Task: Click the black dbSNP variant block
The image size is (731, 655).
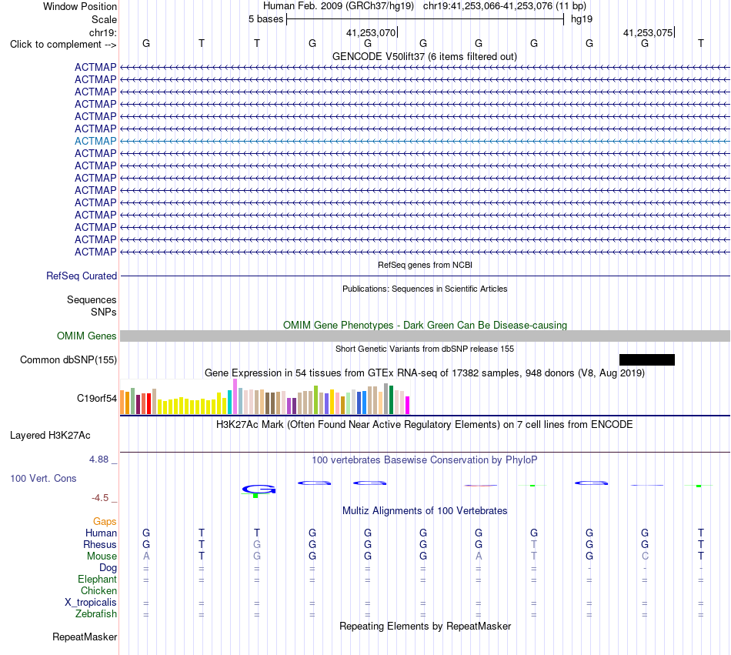Action: click(x=647, y=359)
